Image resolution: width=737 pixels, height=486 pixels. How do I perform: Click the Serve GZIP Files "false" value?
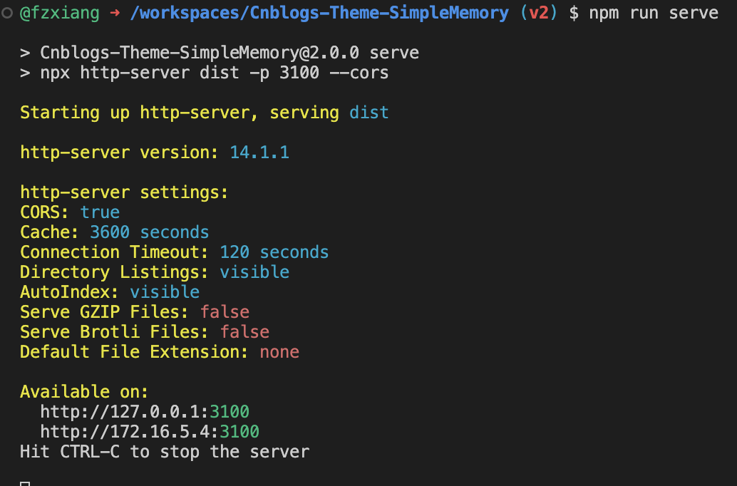(x=225, y=312)
